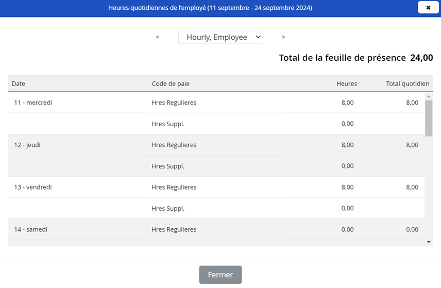Click the "Total quotidien" column header
The image size is (441, 288).
coord(407,83)
